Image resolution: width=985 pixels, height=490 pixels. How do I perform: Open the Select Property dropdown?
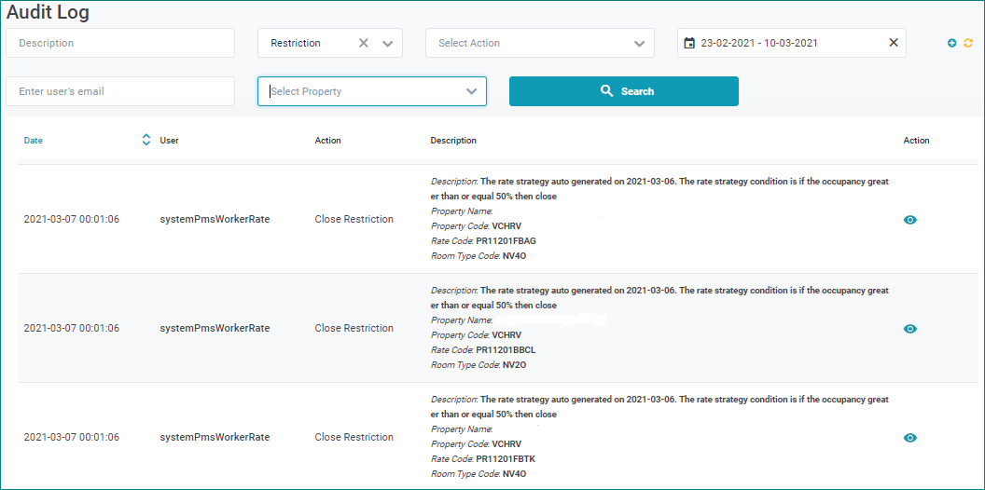pyautogui.click(x=371, y=91)
